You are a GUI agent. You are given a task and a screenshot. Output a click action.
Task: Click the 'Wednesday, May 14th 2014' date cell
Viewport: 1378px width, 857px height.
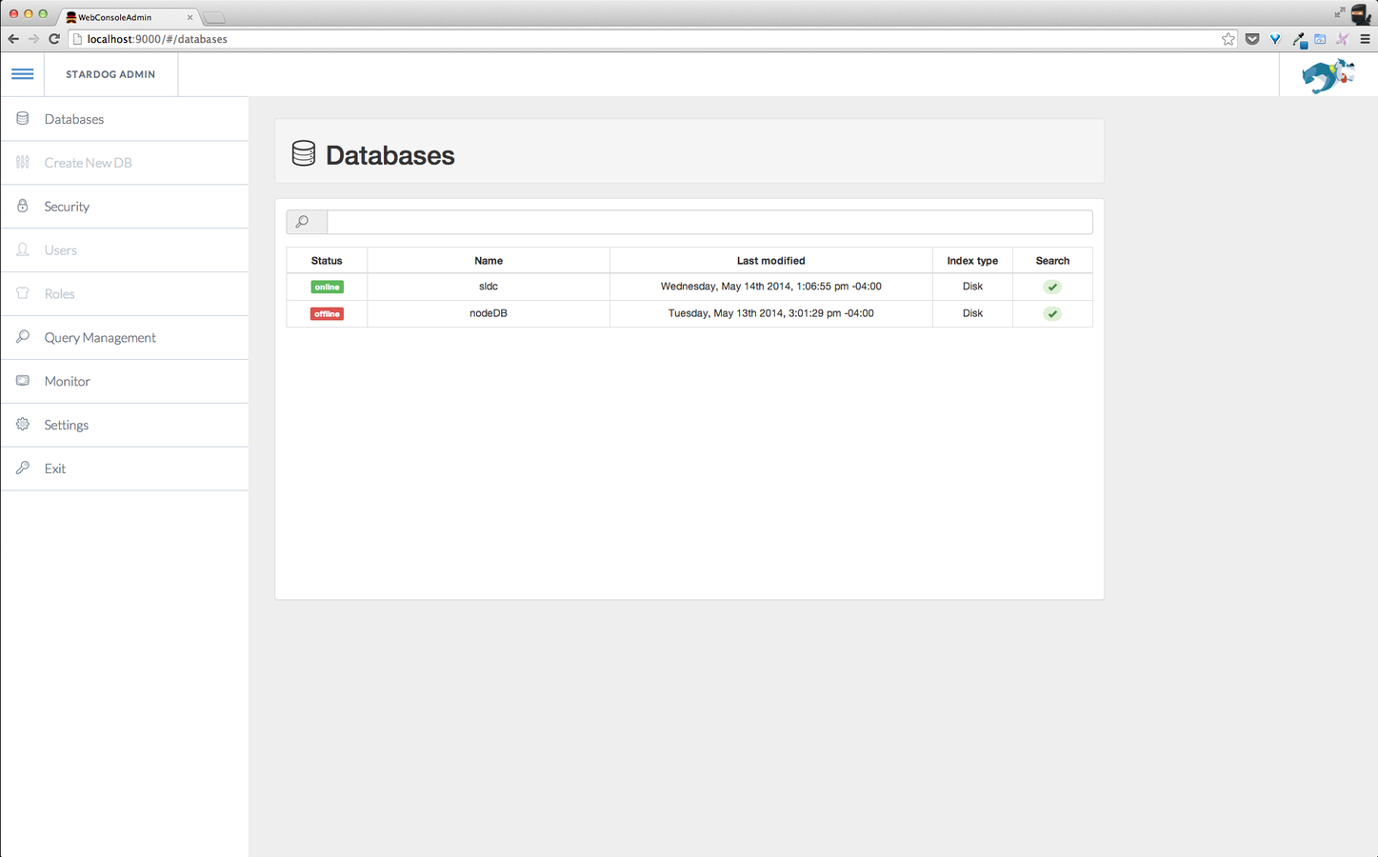(771, 287)
